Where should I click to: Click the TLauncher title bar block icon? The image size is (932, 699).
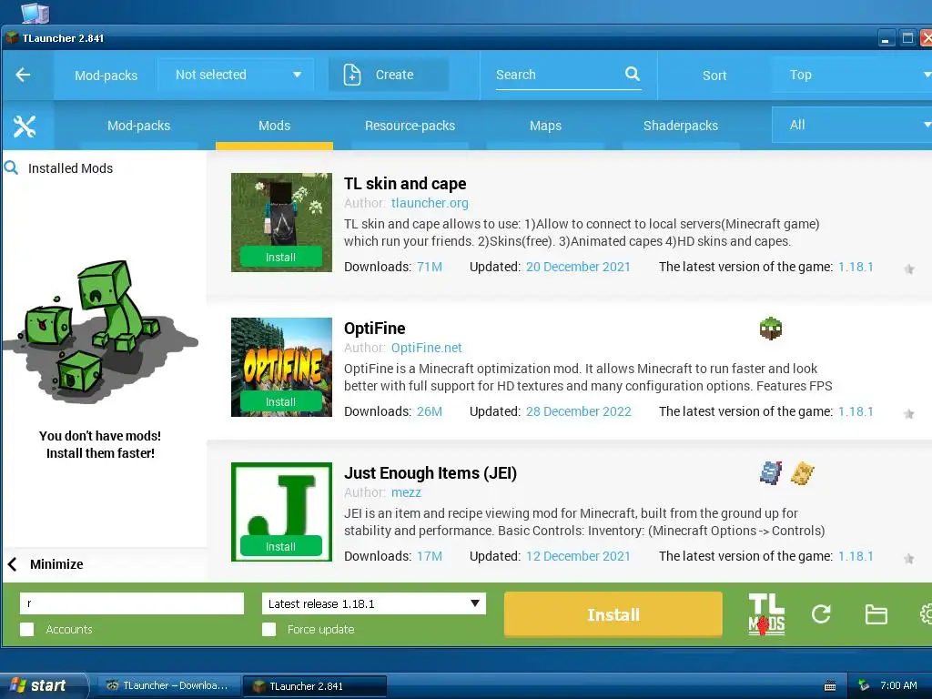pyautogui.click(x=12, y=38)
